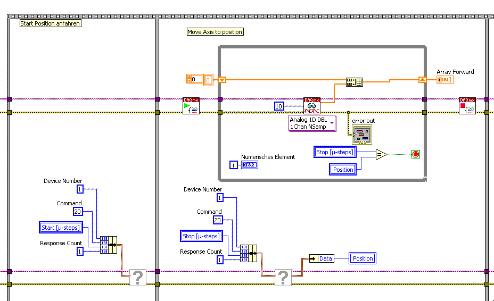
Task: Select the DAQmx Start Task VI icon
Action: click(191, 106)
